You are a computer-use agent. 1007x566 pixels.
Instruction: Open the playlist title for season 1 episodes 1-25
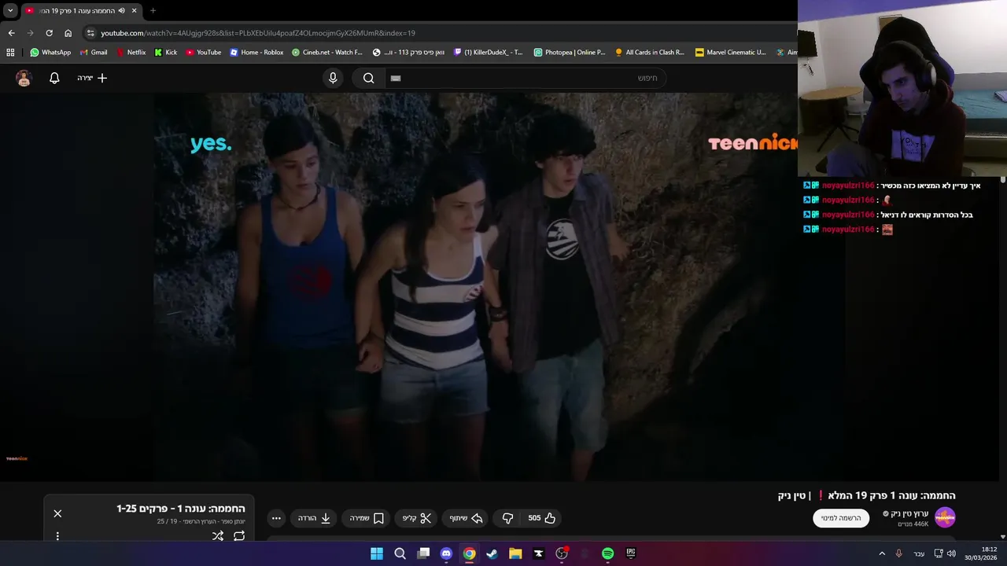pos(181,509)
